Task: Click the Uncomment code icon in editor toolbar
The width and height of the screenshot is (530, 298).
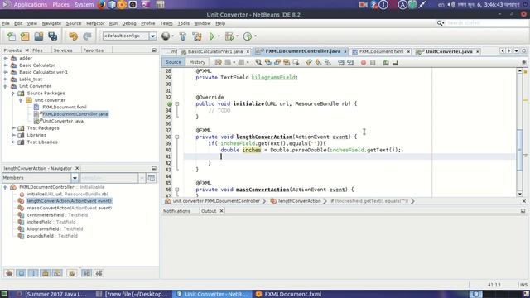Action: point(395,63)
